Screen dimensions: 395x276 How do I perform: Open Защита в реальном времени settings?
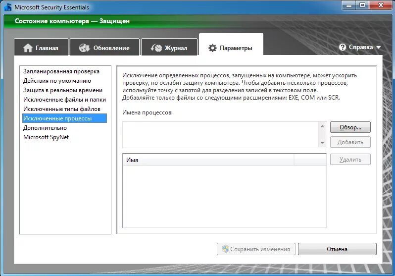[64, 90]
